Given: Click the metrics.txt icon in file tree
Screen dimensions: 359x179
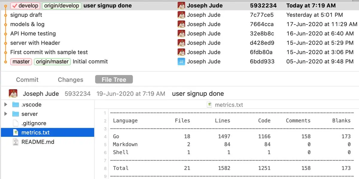Looking at the screenshot, I should coord(16,133).
